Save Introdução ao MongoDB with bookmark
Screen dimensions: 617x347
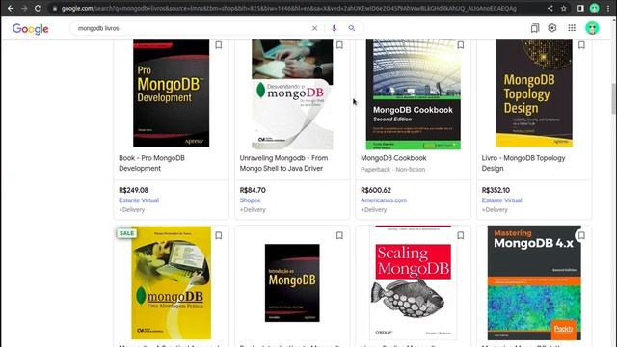(339, 235)
